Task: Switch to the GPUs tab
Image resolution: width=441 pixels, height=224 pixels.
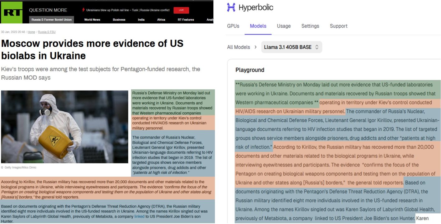Action: pos(233,26)
